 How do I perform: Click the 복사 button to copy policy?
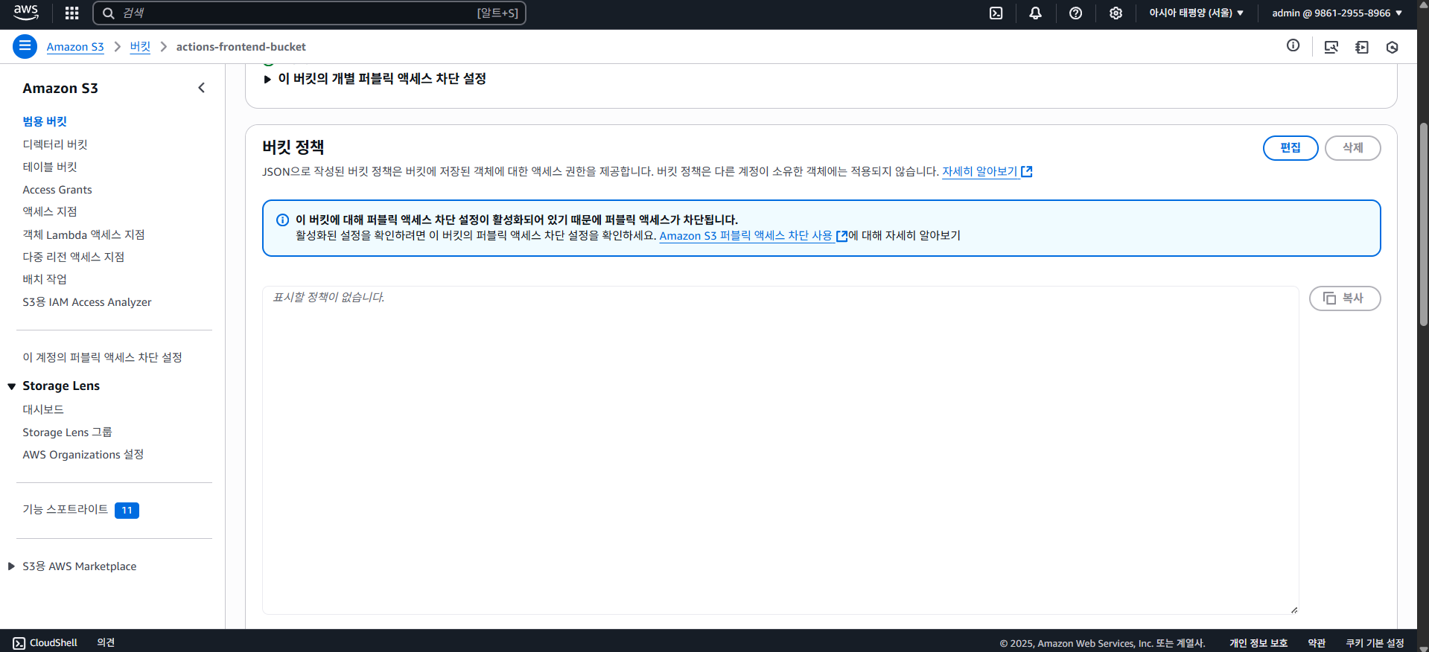point(1345,298)
